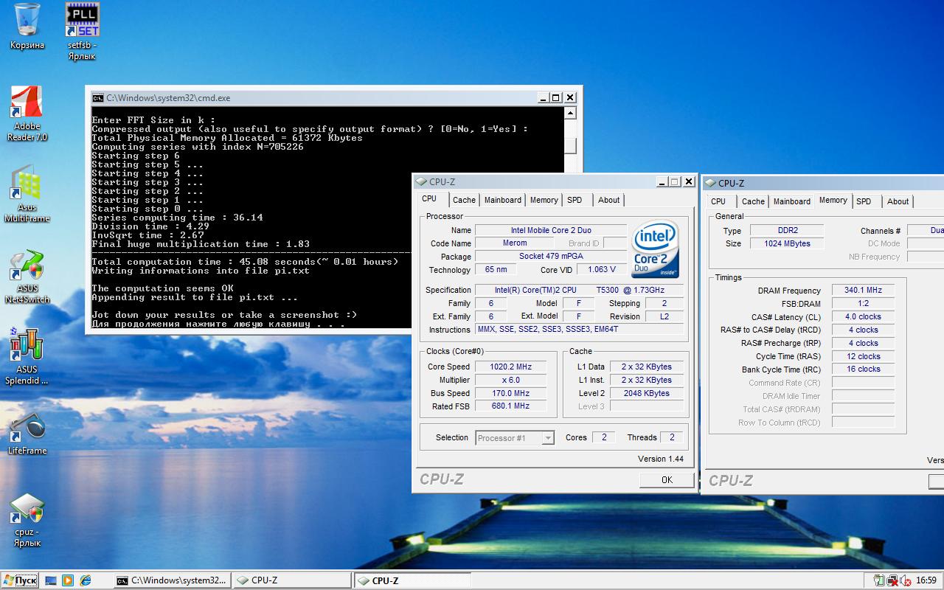This screenshot has height=590, width=944.
Task: Open Internet Explorer quick launch icon
Action: 86,580
